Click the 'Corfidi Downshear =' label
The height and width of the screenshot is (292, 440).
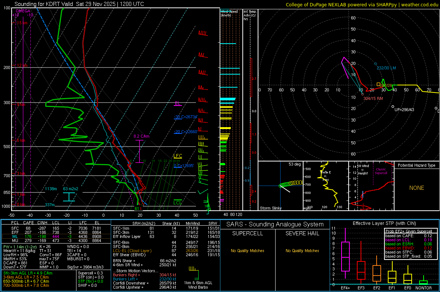coord(129,283)
